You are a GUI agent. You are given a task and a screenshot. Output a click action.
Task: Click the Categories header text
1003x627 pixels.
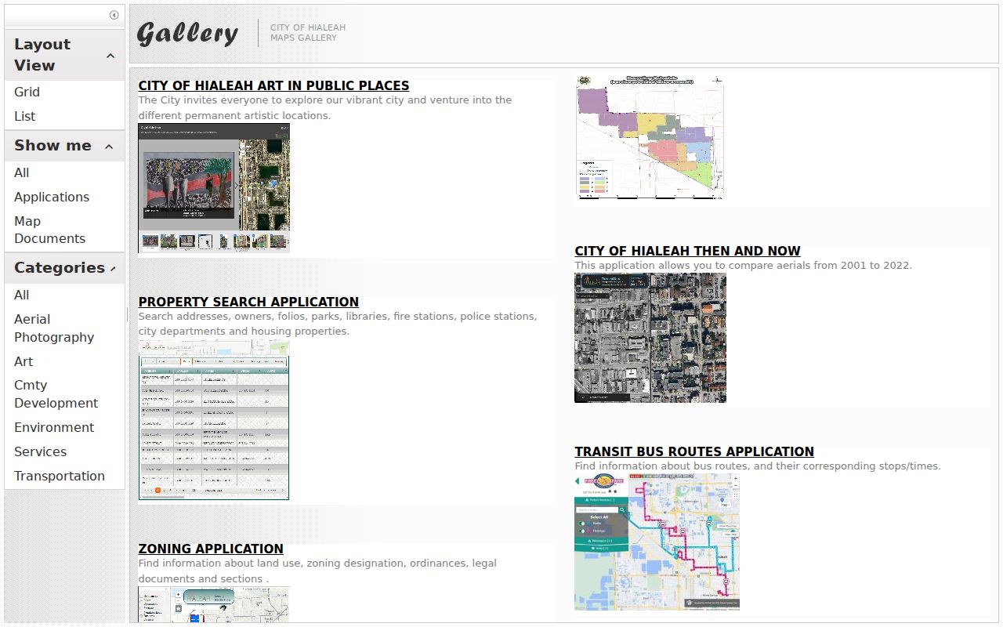60,267
